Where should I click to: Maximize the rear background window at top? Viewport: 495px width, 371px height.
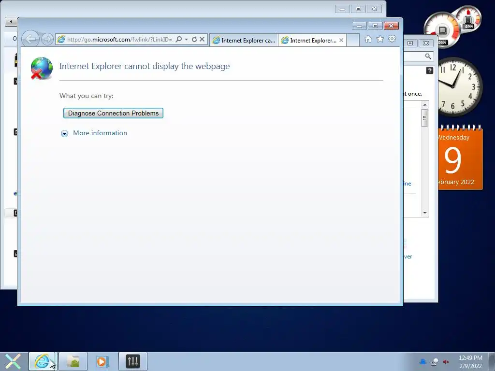(358, 9)
